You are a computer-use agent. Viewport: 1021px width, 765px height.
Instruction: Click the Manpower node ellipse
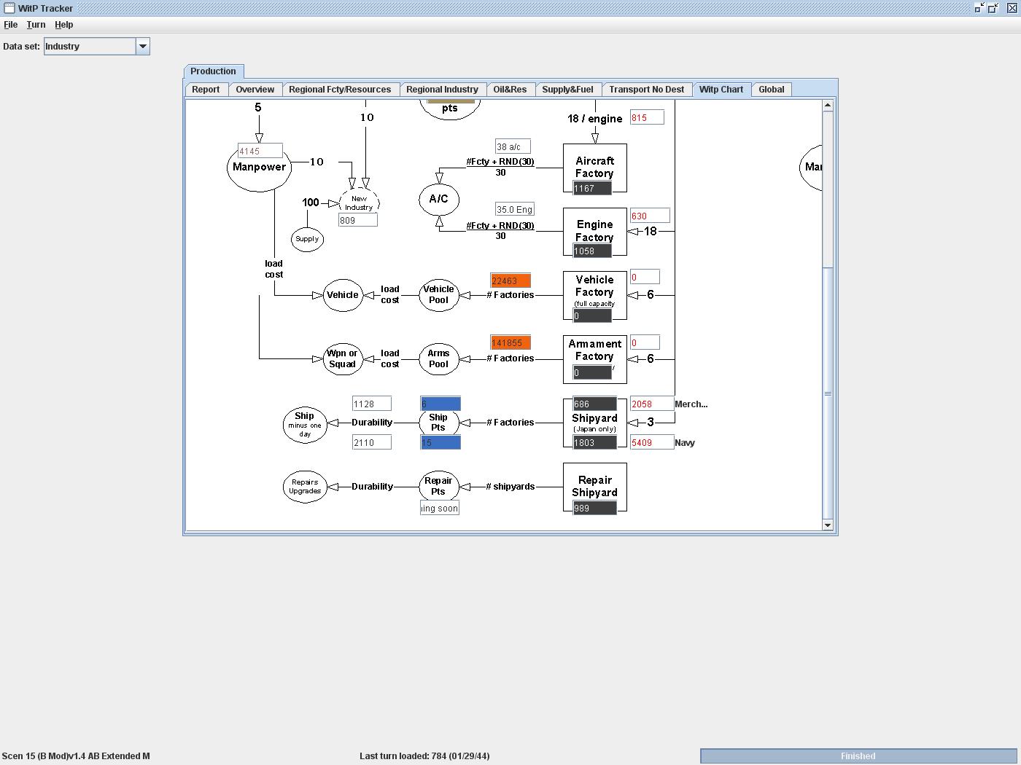[x=259, y=167]
